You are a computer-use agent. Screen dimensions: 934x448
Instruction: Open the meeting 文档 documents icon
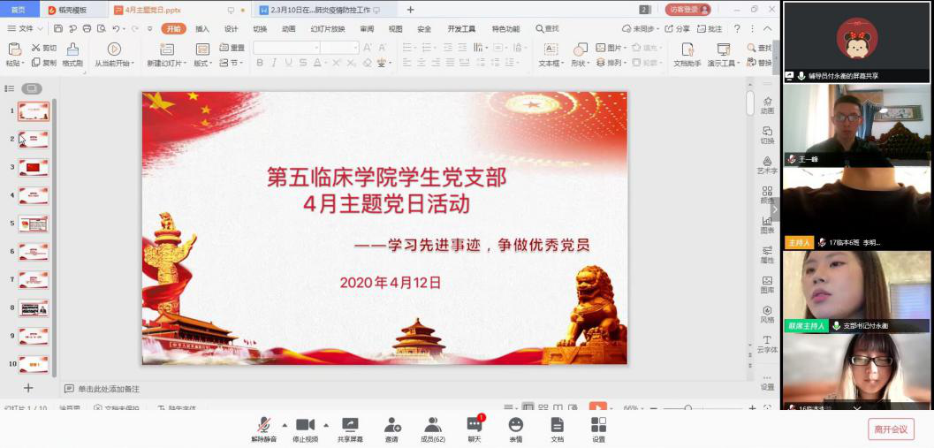pyautogui.click(x=557, y=429)
